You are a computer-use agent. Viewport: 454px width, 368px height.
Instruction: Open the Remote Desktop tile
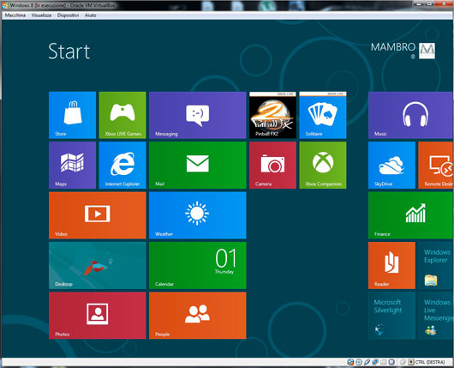tap(436, 165)
